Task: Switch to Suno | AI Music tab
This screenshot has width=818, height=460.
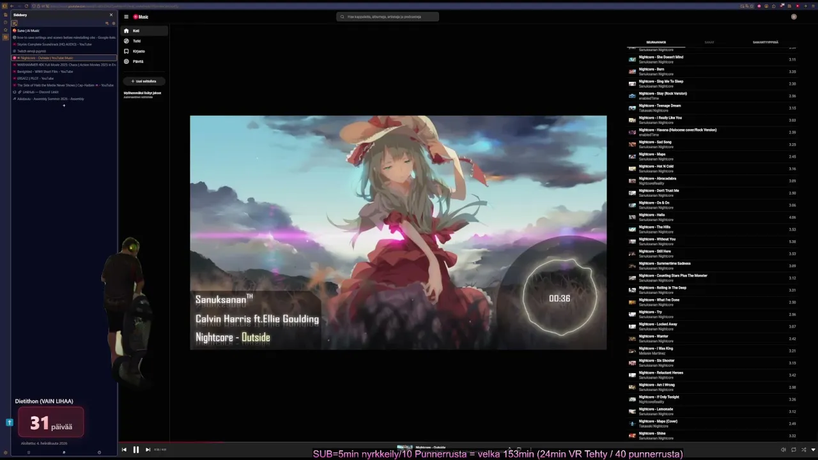Action: pos(64,31)
